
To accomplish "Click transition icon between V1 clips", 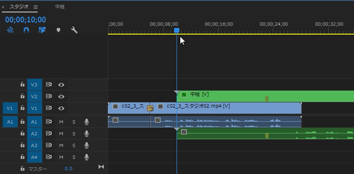I will point(150,108).
